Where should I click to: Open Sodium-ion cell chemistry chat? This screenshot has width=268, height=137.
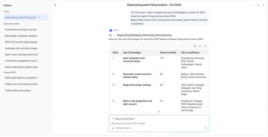click(21, 84)
